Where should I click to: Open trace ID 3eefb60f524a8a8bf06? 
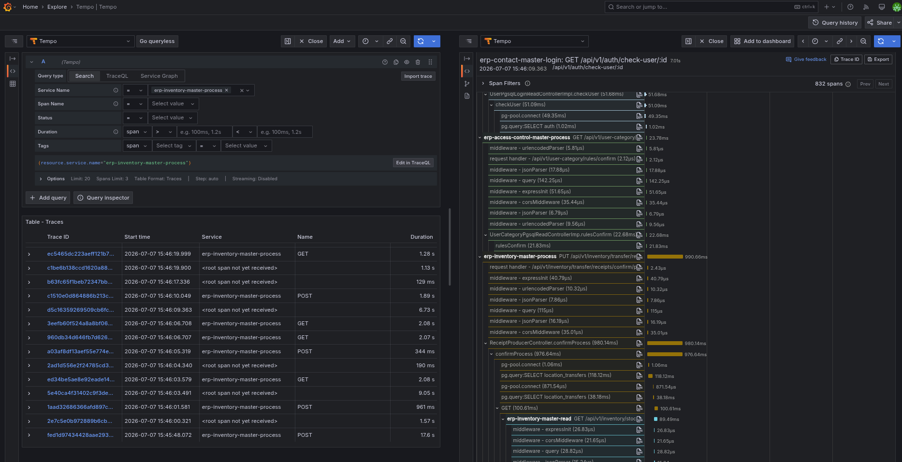[80, 324]
